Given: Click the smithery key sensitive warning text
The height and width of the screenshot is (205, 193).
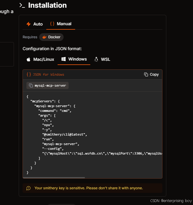Looking at the screenshot, I should (x=88, y=188).
